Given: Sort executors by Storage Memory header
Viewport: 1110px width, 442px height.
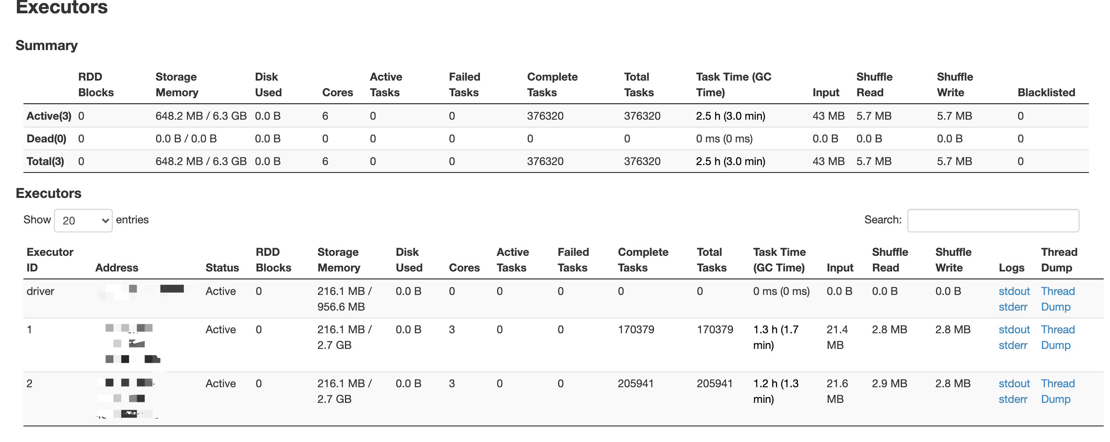Looking at the screenshot, I should (x=338, y=260).
